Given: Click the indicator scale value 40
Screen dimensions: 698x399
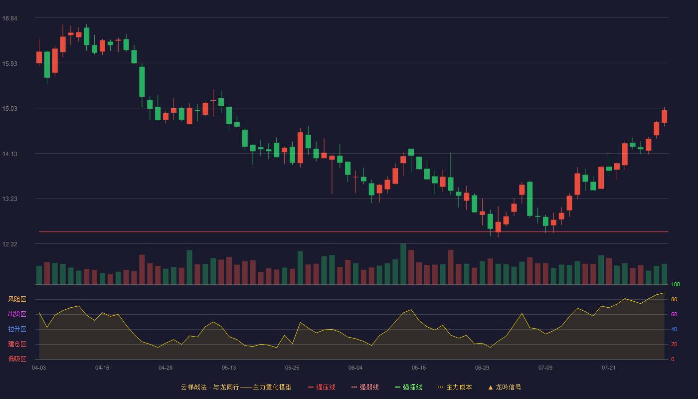Looking at the screenshot, I should [674, 329].
